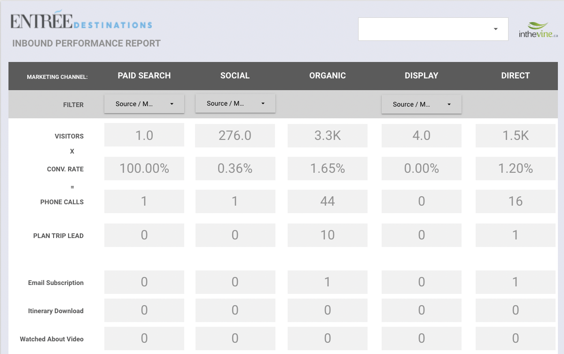Select the SOCIAL column header
This screenshot has width=564, height=354.
click(235, 76)
